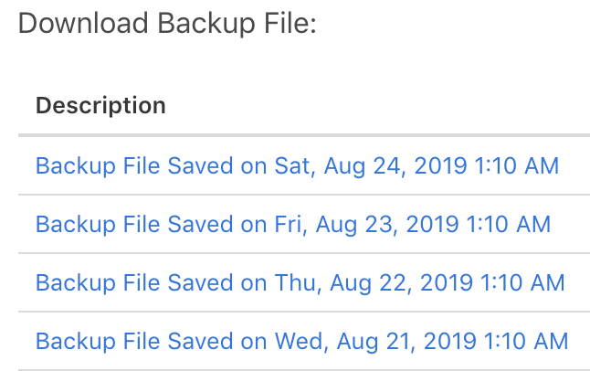Open the Sat, Aug 24, 2019 backup link
The width and height of the screenshot is (590, 371).
[x=297, y=166]
